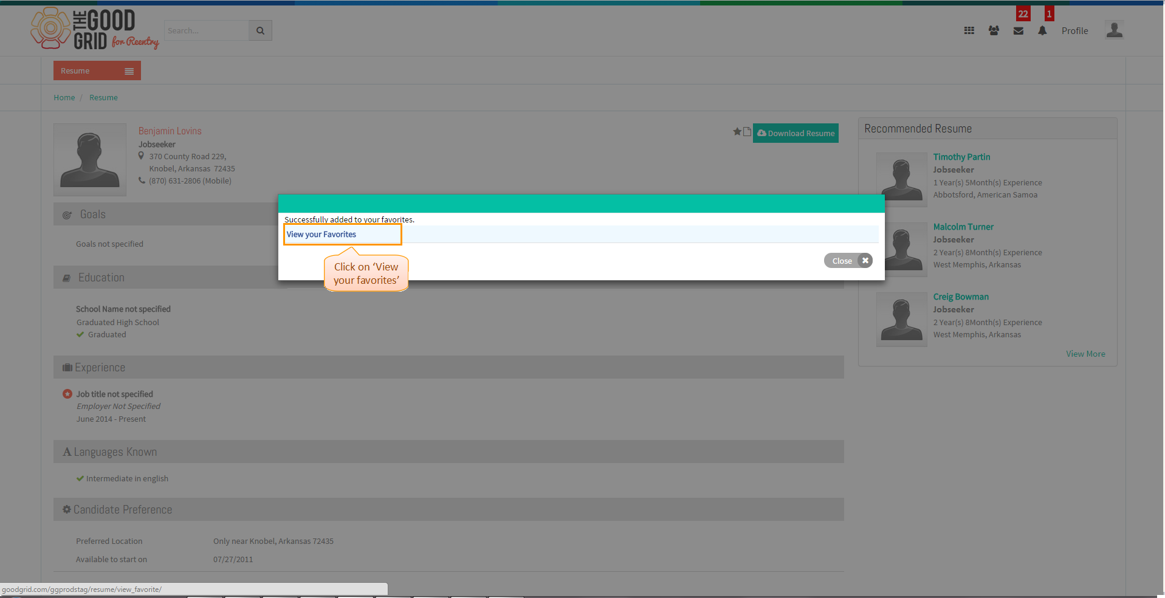Click Creig Bowman's profile thumbnail
The height and width of the screenshot is (598, 1165).
click(901, 319)
